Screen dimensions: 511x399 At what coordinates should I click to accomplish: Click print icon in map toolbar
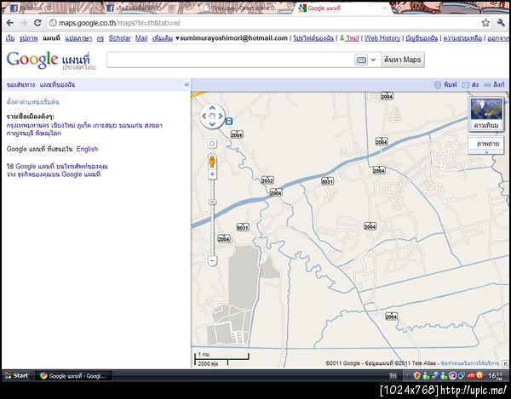click(438, 85)
